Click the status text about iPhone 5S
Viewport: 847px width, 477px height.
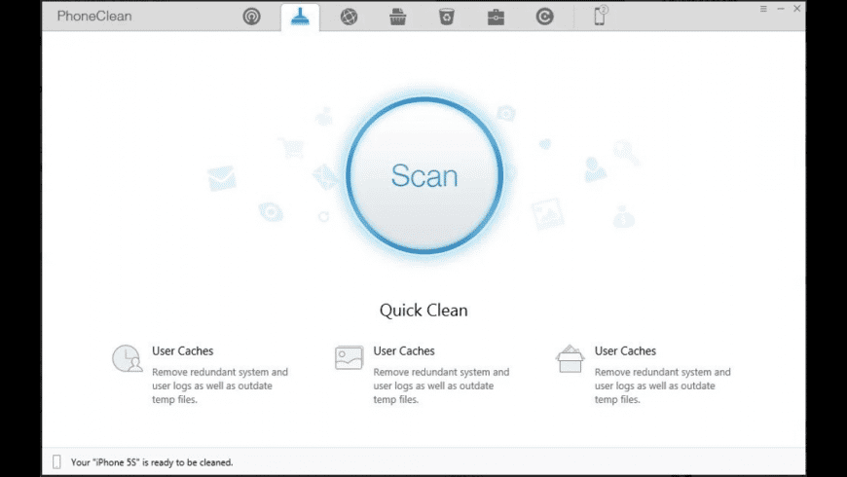coord(152,462)
